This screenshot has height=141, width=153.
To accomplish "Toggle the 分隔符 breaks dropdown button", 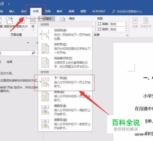I will (x=47, y=19).
